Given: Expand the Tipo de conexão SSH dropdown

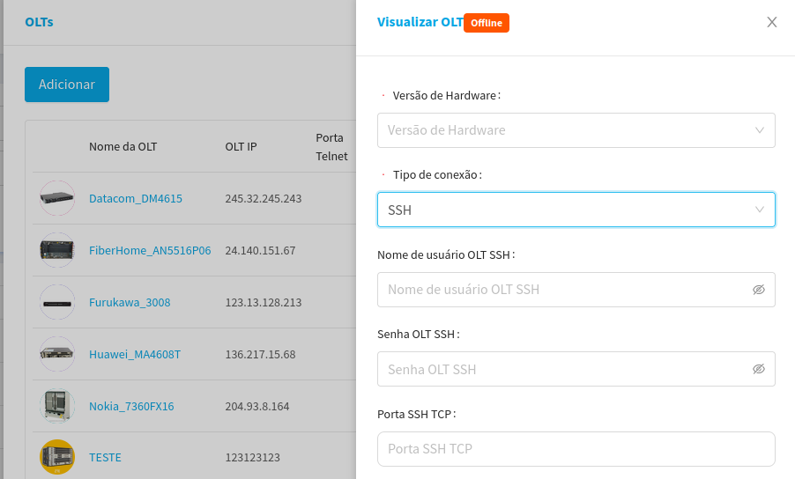Looking at the screenshot, I should point(576,210).
